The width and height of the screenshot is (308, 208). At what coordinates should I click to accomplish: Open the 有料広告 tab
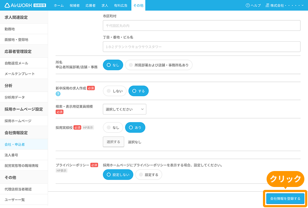click(x=121, y=5)
